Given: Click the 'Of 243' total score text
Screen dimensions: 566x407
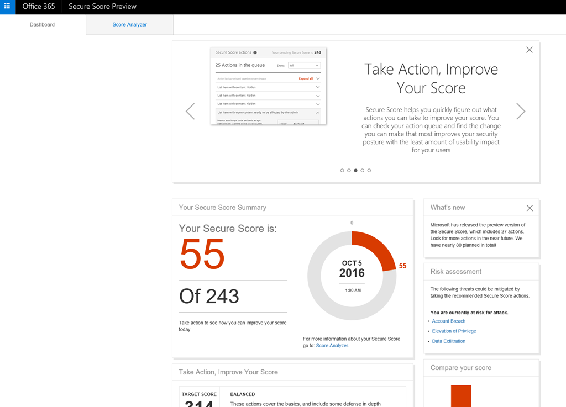Looking at the screenshot, I should point(209,296).
